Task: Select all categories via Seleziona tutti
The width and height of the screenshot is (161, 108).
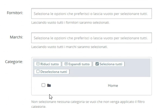Action: [x=109, y=64]
